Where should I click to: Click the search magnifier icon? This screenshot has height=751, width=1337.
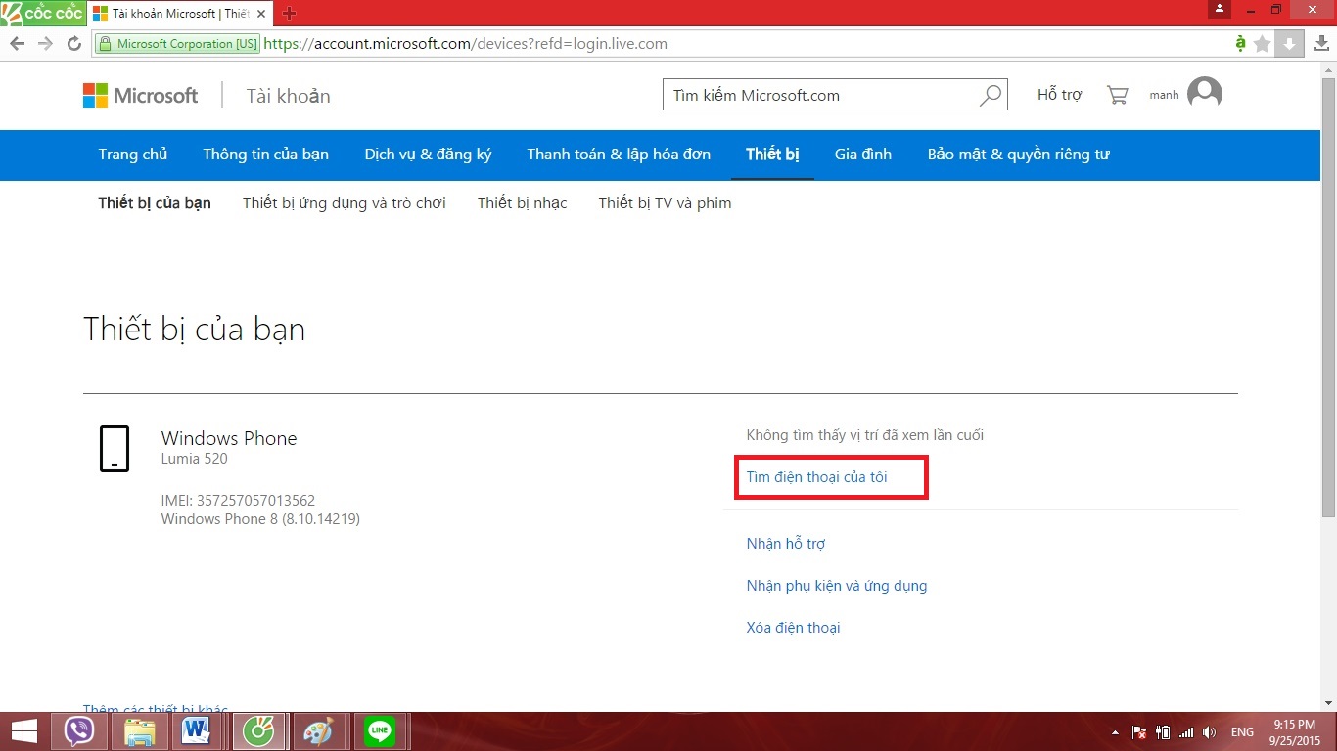[x=991, y=95]
